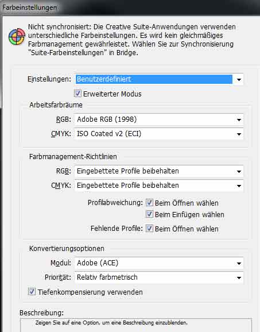Click the Beschreibung text box
Viewport: 260px width, 332px height.
coord(136,325)
